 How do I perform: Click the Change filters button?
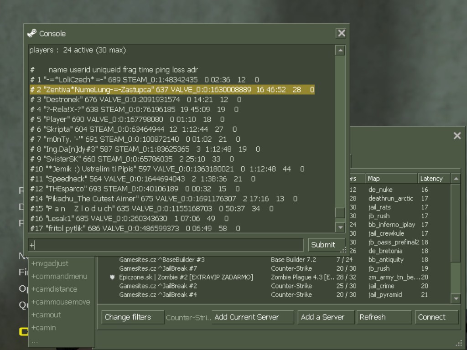(x=133, y=317)
